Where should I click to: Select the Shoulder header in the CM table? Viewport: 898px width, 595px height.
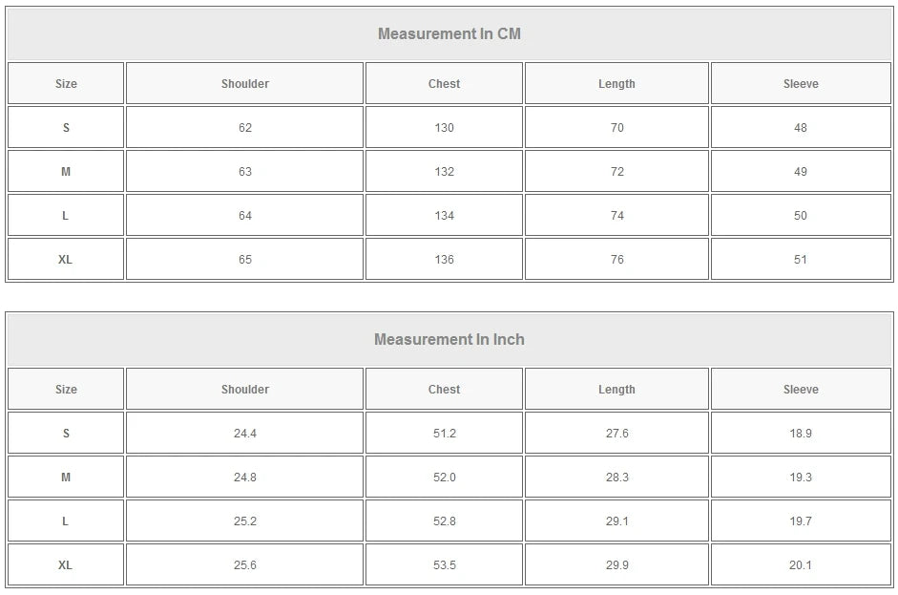click(245, 84)
